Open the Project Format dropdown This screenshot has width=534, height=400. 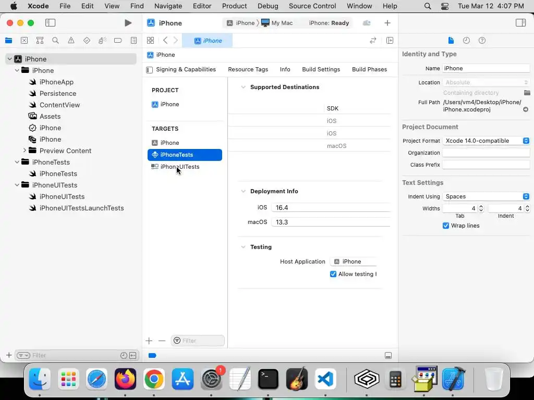486,141
